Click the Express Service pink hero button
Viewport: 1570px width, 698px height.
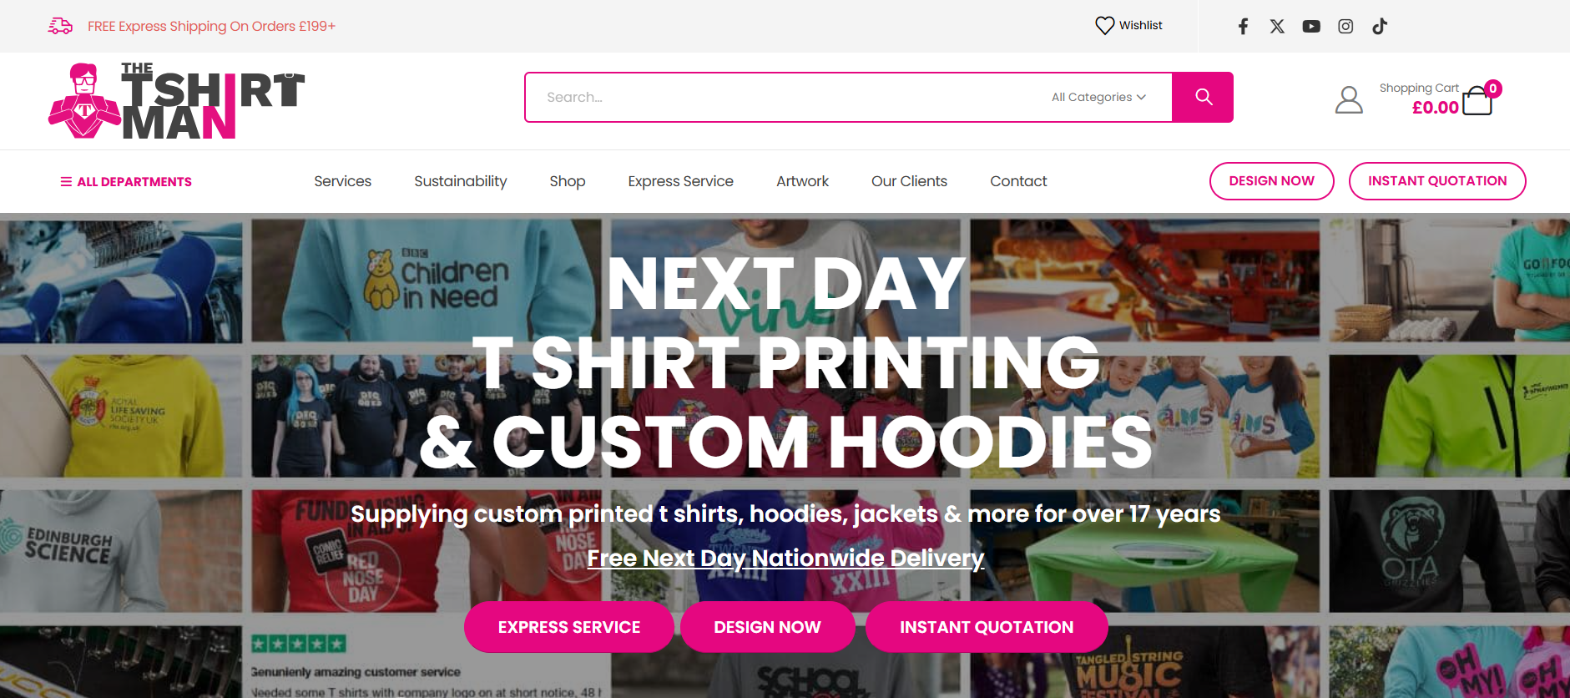click(569, 627)
